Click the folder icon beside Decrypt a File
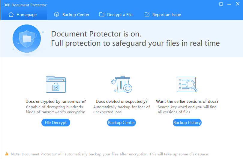The width and height of the screenshot is (243, 159). (x=102, y=14)
